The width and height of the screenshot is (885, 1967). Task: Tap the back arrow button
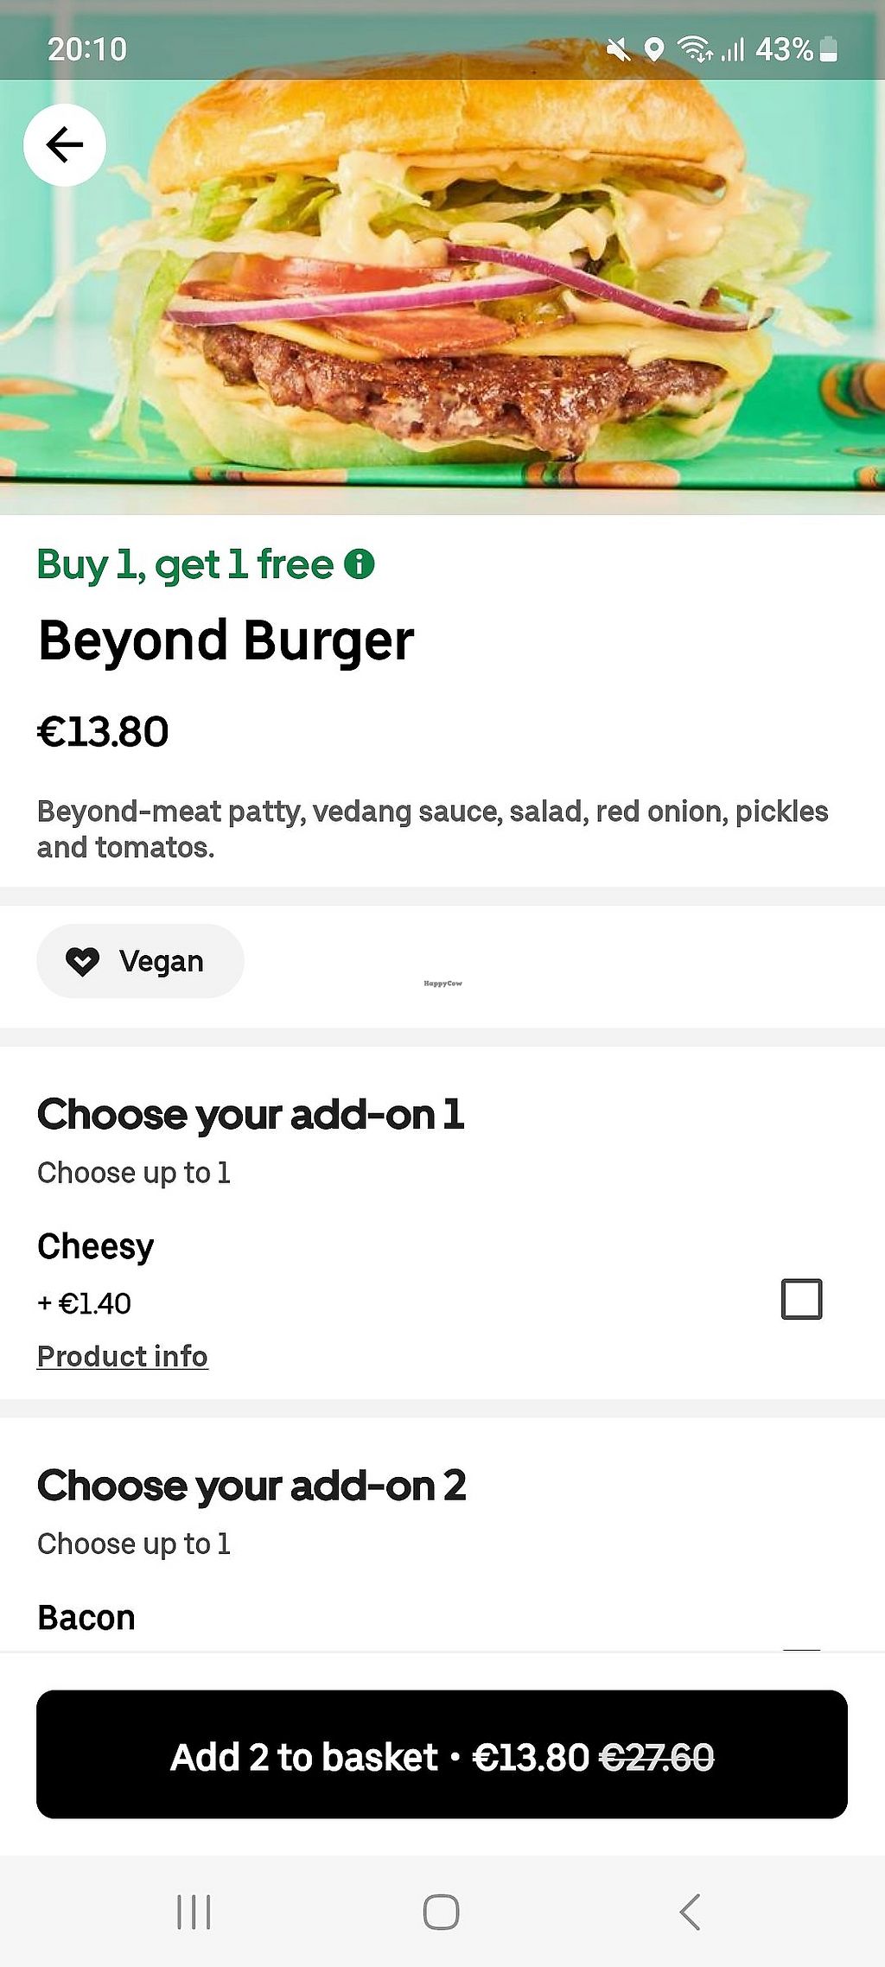click(65, 144)
